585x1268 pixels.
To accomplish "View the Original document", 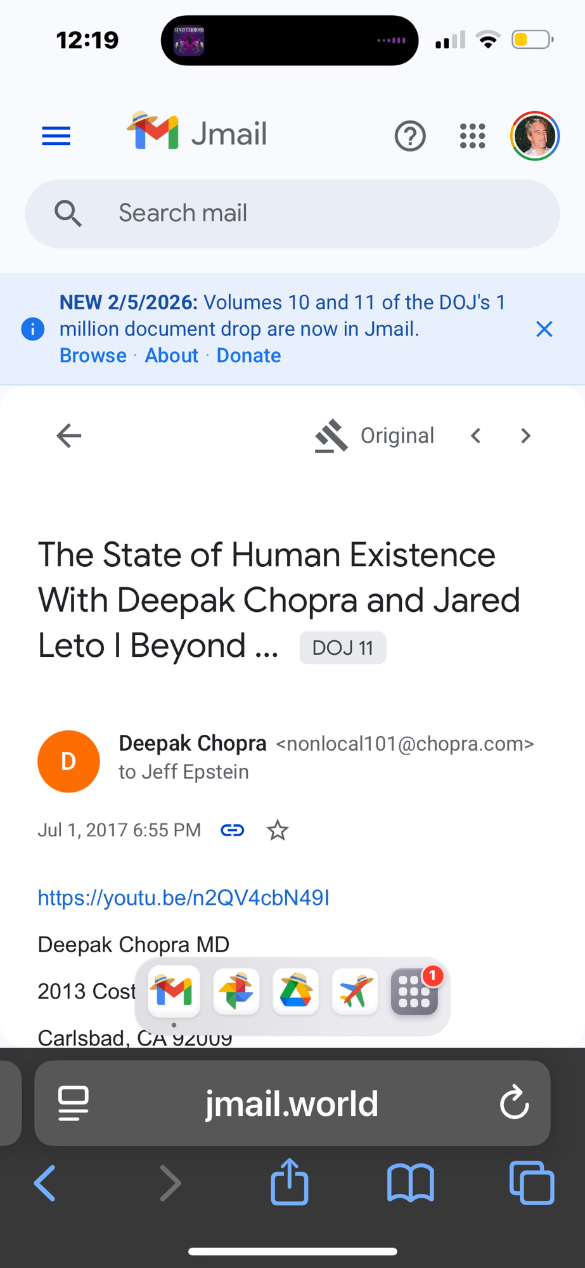I will (375, 436).
